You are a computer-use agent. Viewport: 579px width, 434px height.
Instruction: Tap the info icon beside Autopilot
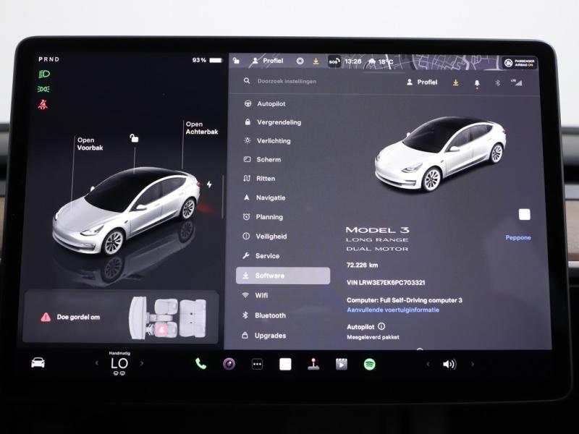coord(381,326)
